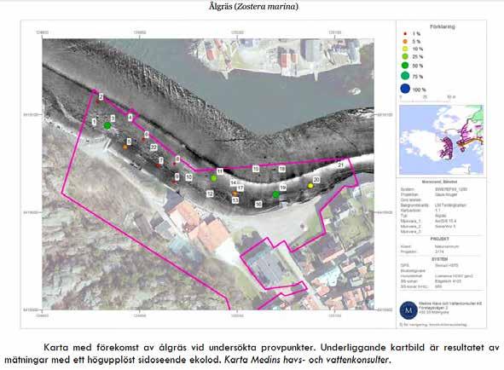Click the round blue M company logo

408,310
